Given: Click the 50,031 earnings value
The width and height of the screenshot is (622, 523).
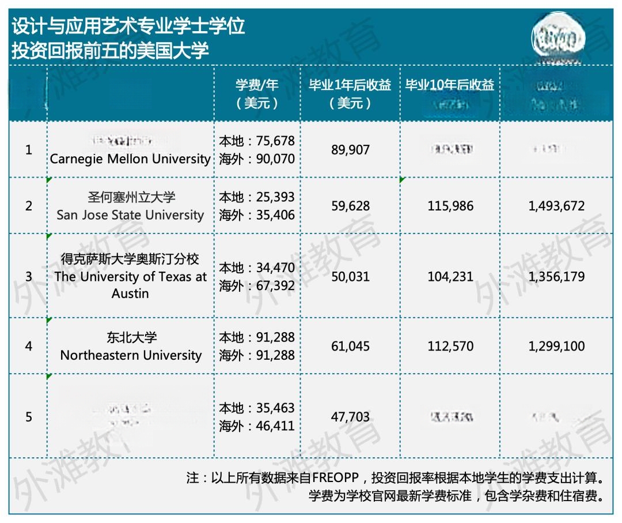Looking at the screenshot, I should [350, 276].
